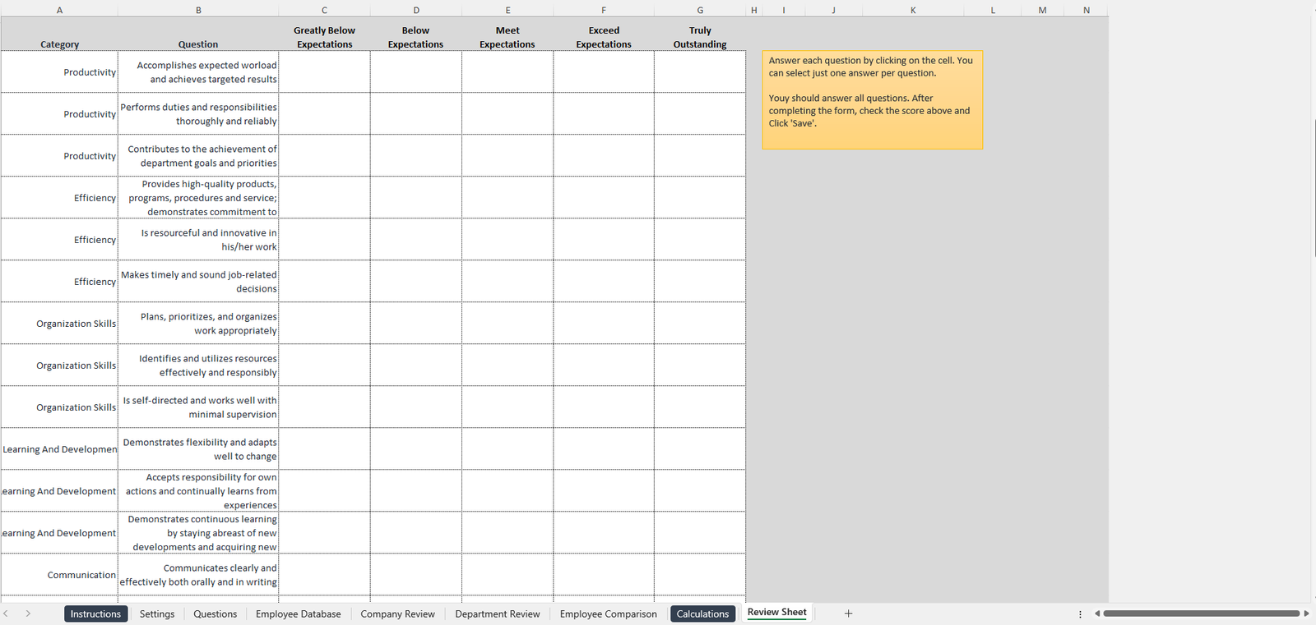Click the horizontal scrollbar left arrow

click(x=1097, y=614)
